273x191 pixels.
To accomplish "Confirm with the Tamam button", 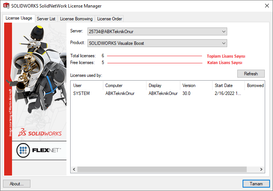I will [256, 184].
